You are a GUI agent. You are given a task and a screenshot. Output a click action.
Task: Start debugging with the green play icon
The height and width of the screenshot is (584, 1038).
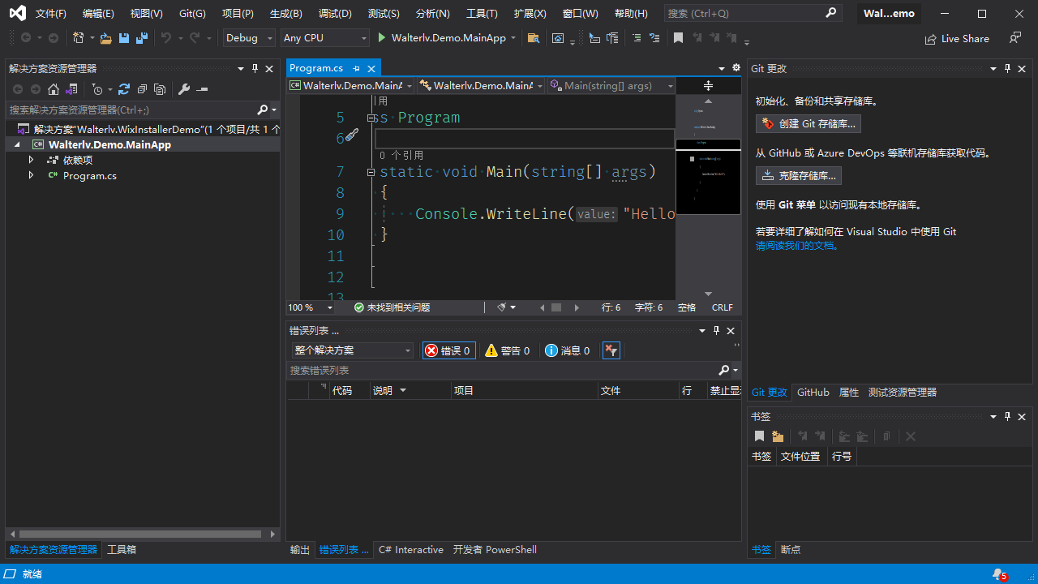[382, 38]
